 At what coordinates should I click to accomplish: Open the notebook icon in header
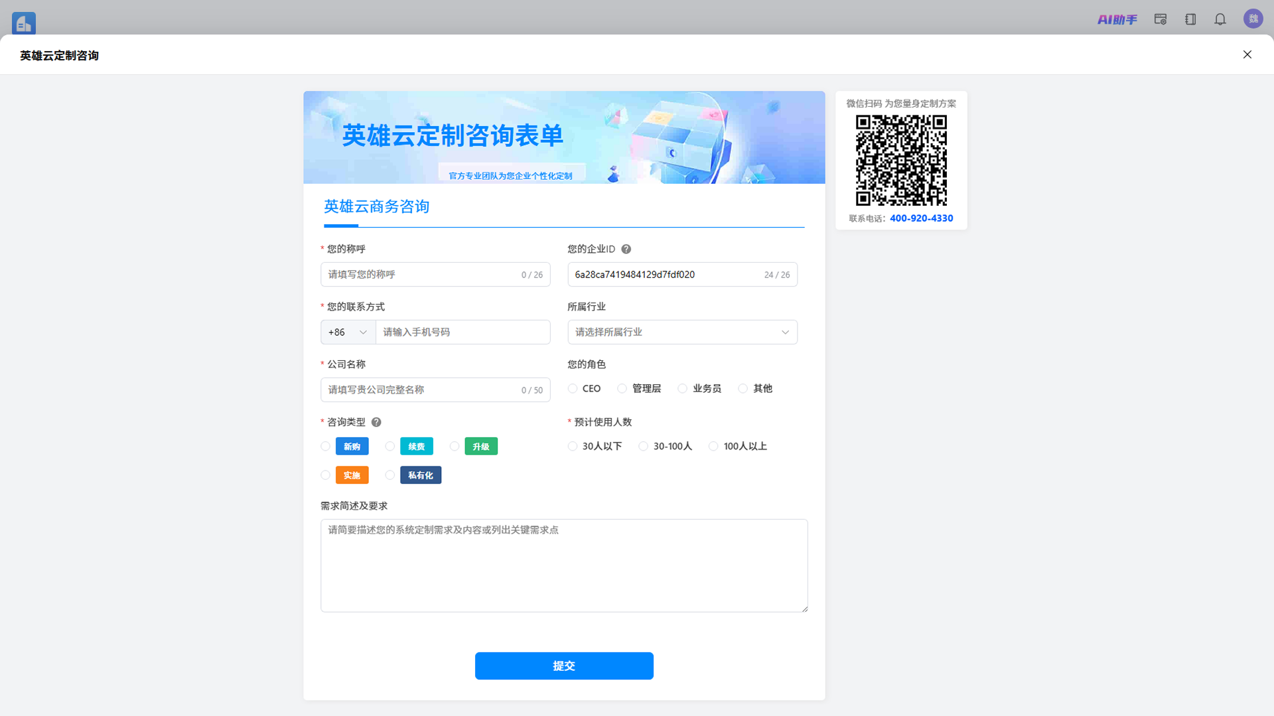[1190, 19]
